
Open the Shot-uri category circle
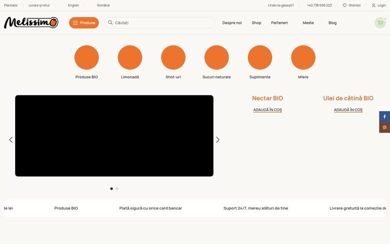point(173,57)
